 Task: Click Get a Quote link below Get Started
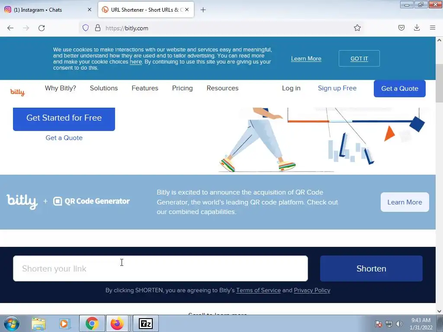(64, 138)
